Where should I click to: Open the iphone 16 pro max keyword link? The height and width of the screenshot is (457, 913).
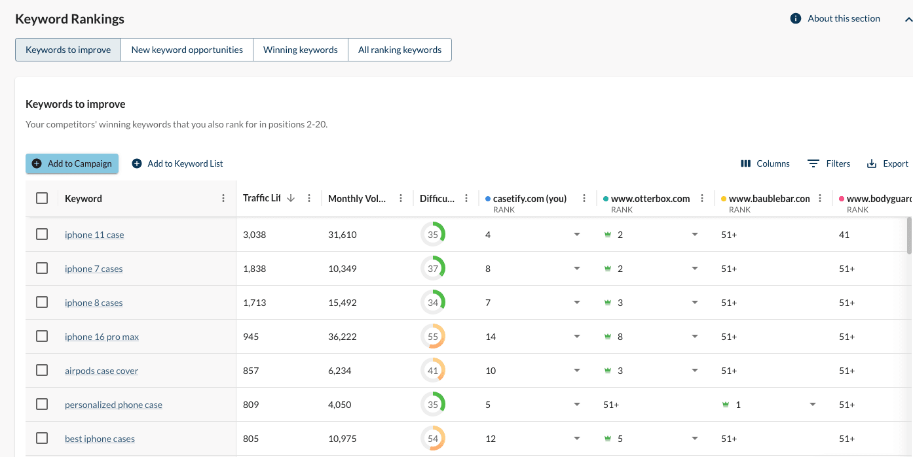click(x=102, y=337)
